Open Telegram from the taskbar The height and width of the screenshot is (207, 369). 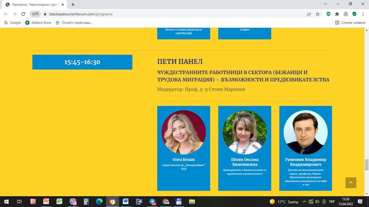152,202
